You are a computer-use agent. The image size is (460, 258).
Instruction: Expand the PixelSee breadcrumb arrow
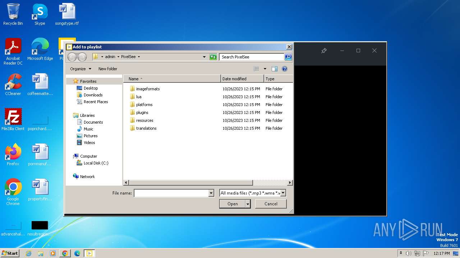pyautogui.click(x=139, y=57)
